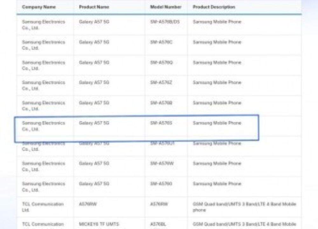The height and width of the screenshot is (229, 318).
Task: Click Samsung Mobile Phone description in SM-A576B/DS row
Action: [x=217, y=22]
